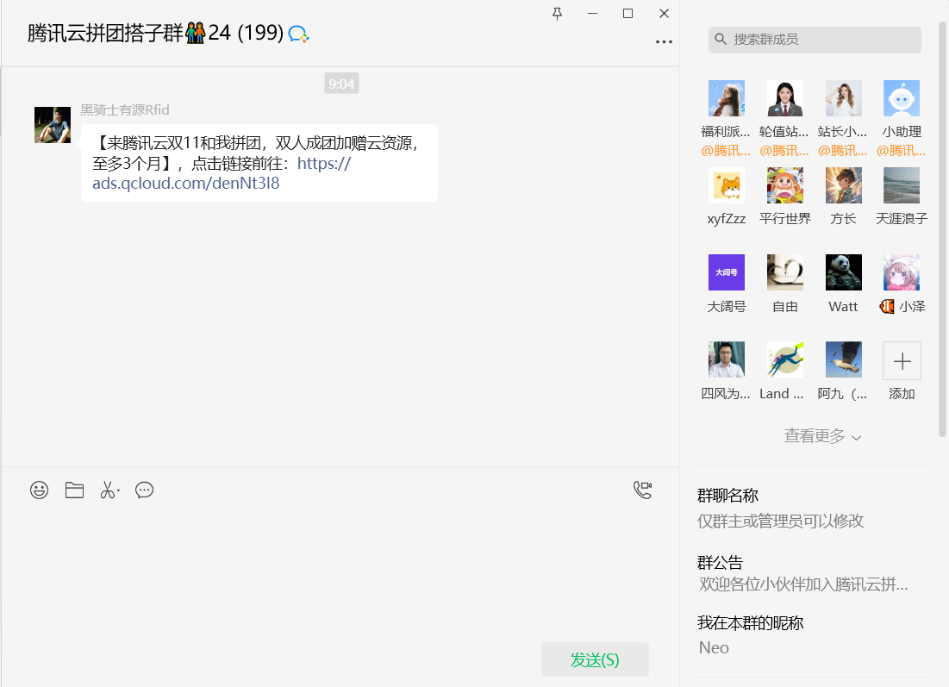The image size is (949, 687).
Task: Open 大阔号 purple avatar
Action: (727, 272)
